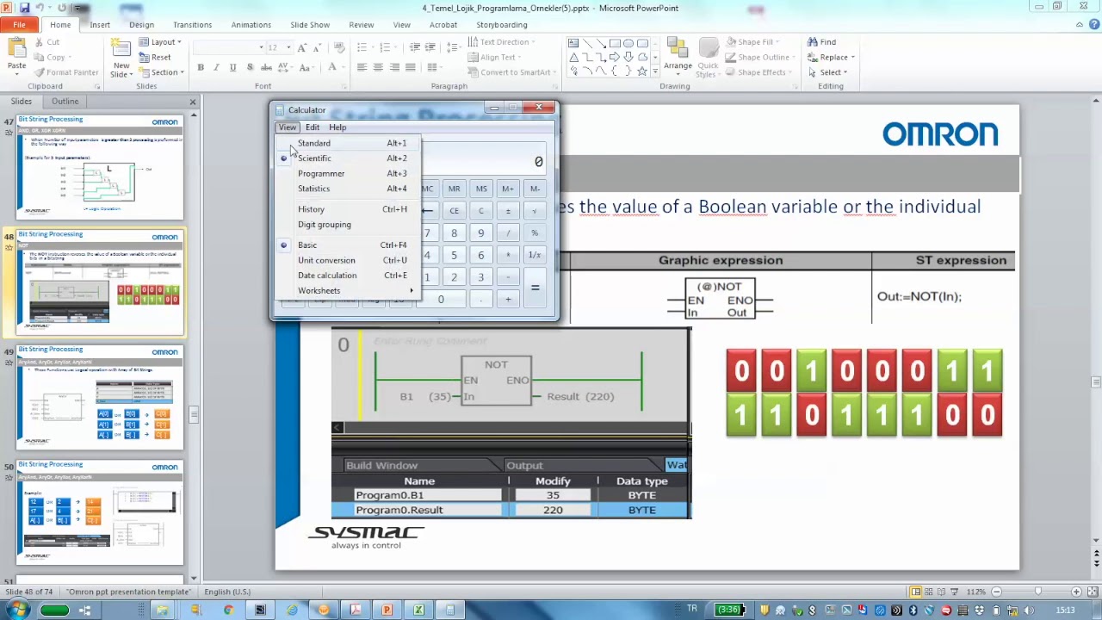Open Calculator Help menu
The image size is (1102, 620).
337,127
